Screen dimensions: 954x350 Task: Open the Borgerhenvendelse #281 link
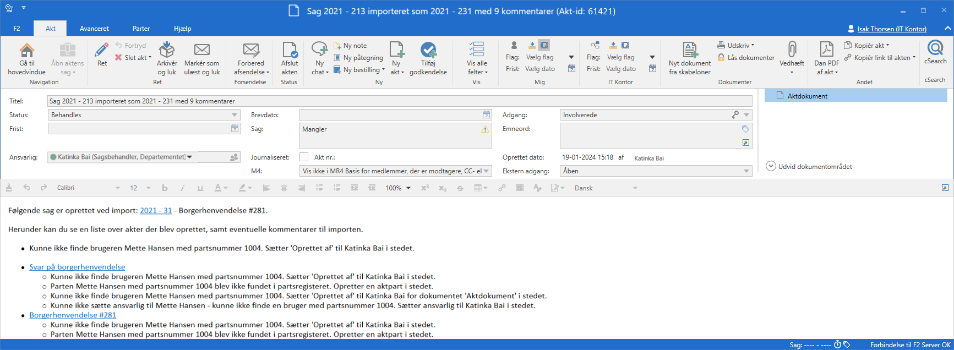point(73,315)
